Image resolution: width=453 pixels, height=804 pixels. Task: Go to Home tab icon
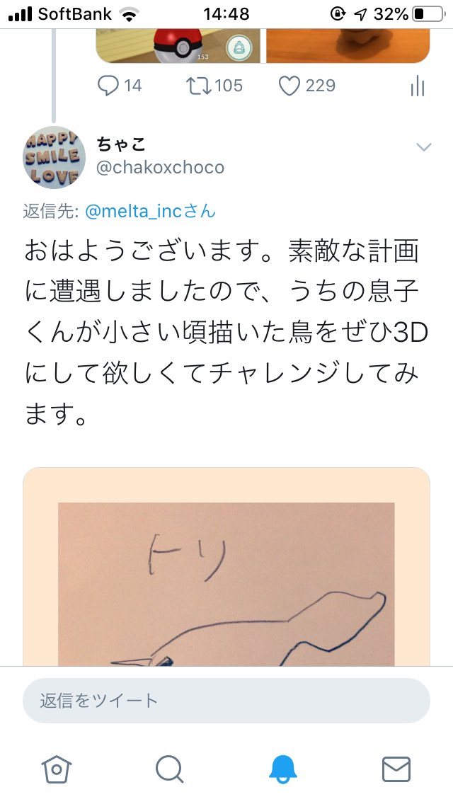click(x=57, y=769)
